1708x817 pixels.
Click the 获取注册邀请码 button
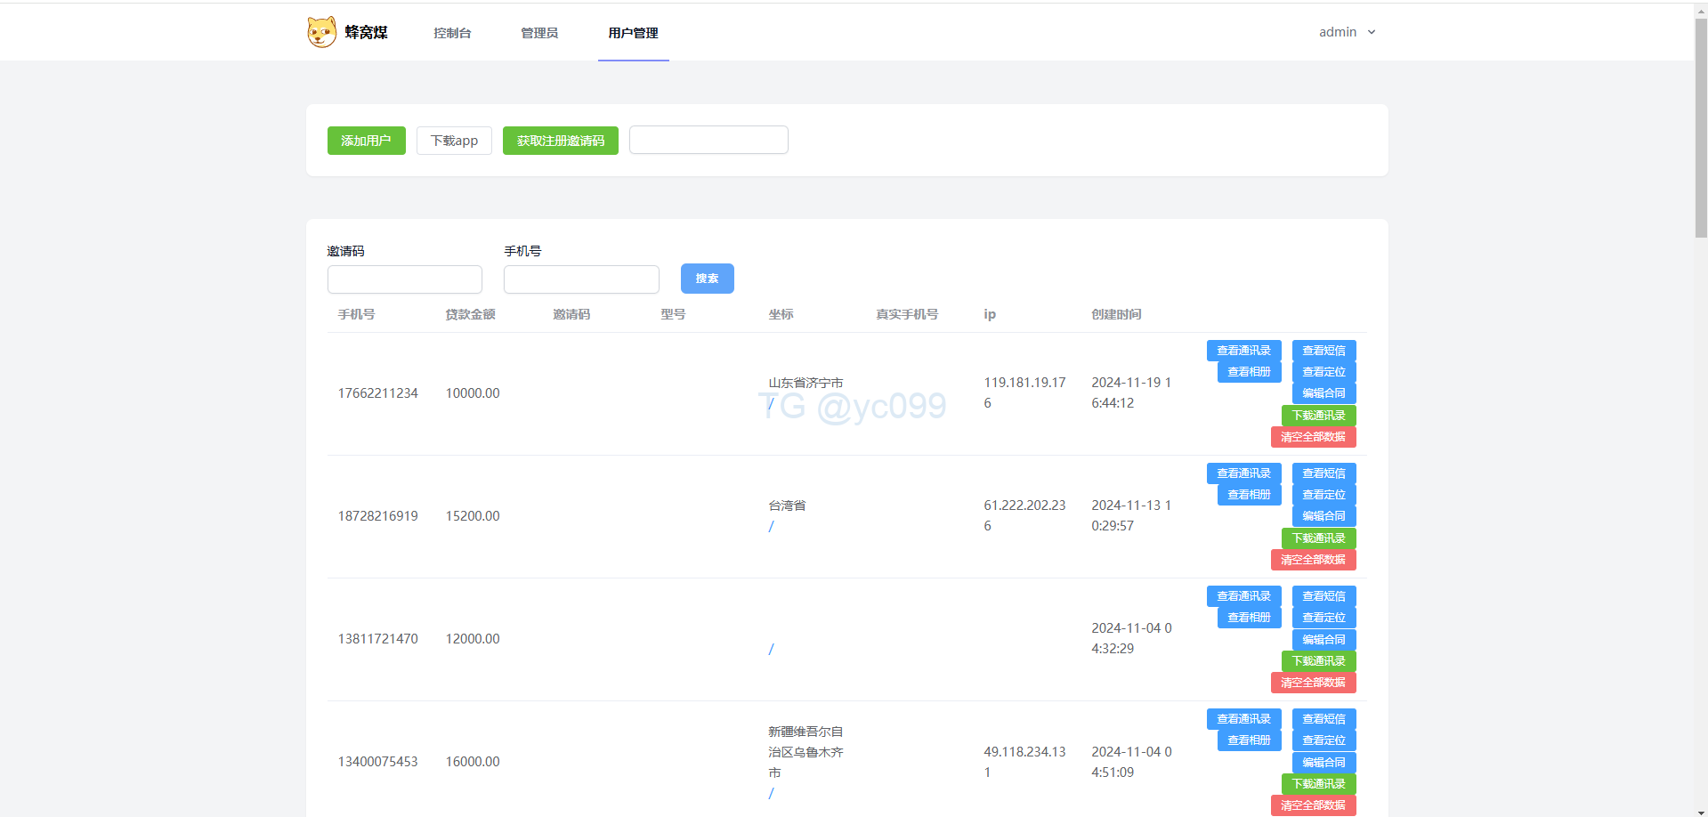[560, 141]
